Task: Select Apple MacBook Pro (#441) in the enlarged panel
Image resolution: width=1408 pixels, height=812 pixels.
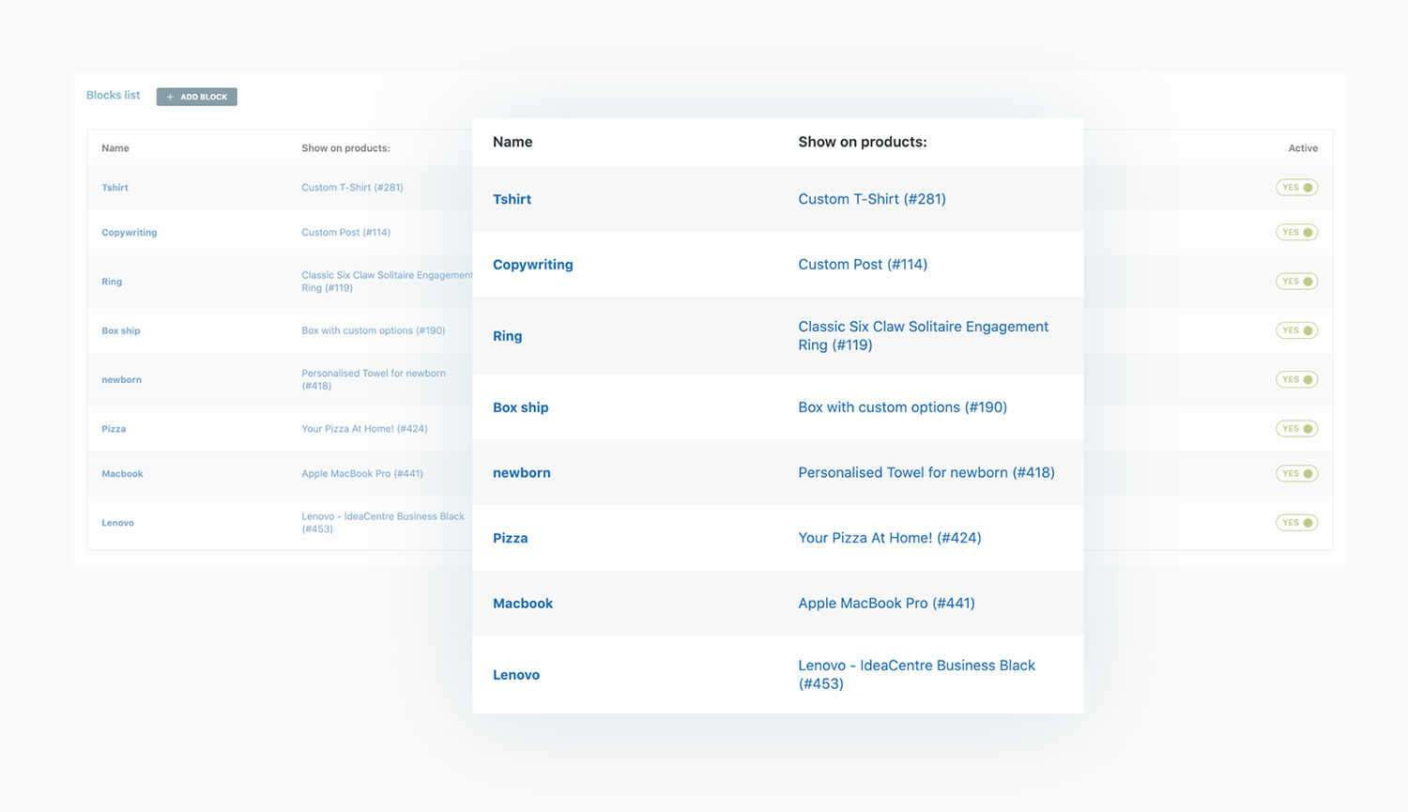Action: pyautogui.click(x=886, y=604)
